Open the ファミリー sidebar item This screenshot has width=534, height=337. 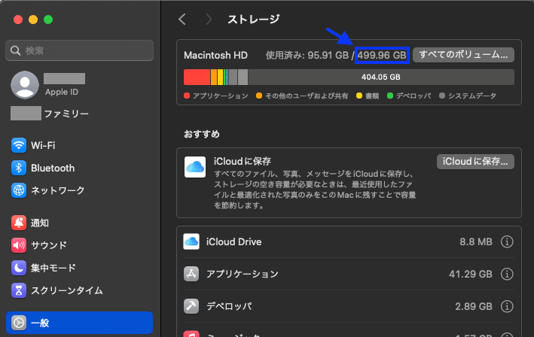point(50,114)
